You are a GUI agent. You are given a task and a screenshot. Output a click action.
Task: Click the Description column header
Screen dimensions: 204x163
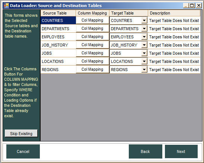pos(174,13)
